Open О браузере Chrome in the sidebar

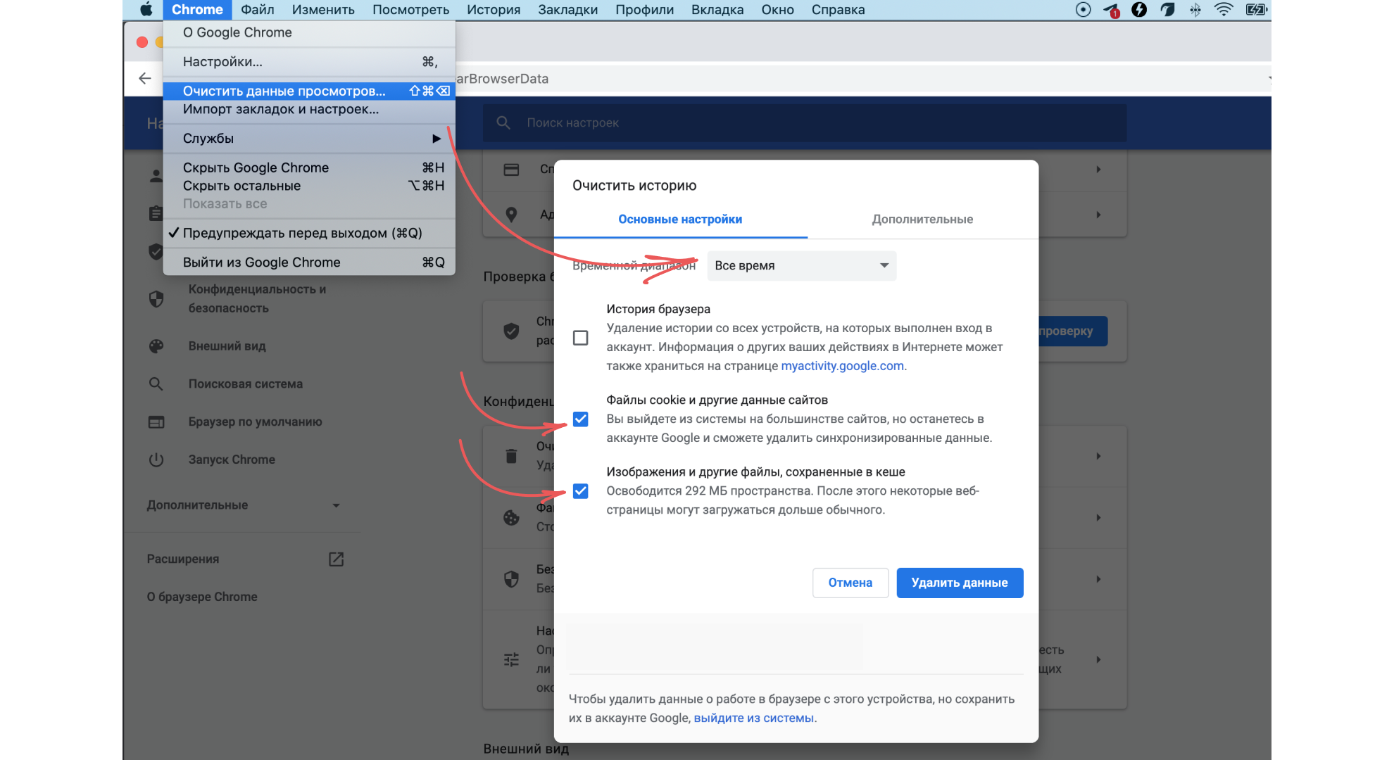202,597
